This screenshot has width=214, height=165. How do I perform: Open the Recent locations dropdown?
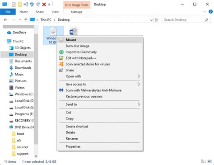pyautogui.click(x=20, y=20)
